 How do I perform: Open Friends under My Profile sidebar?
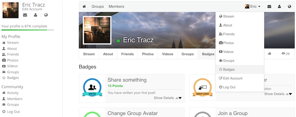[x=11, y=54]
